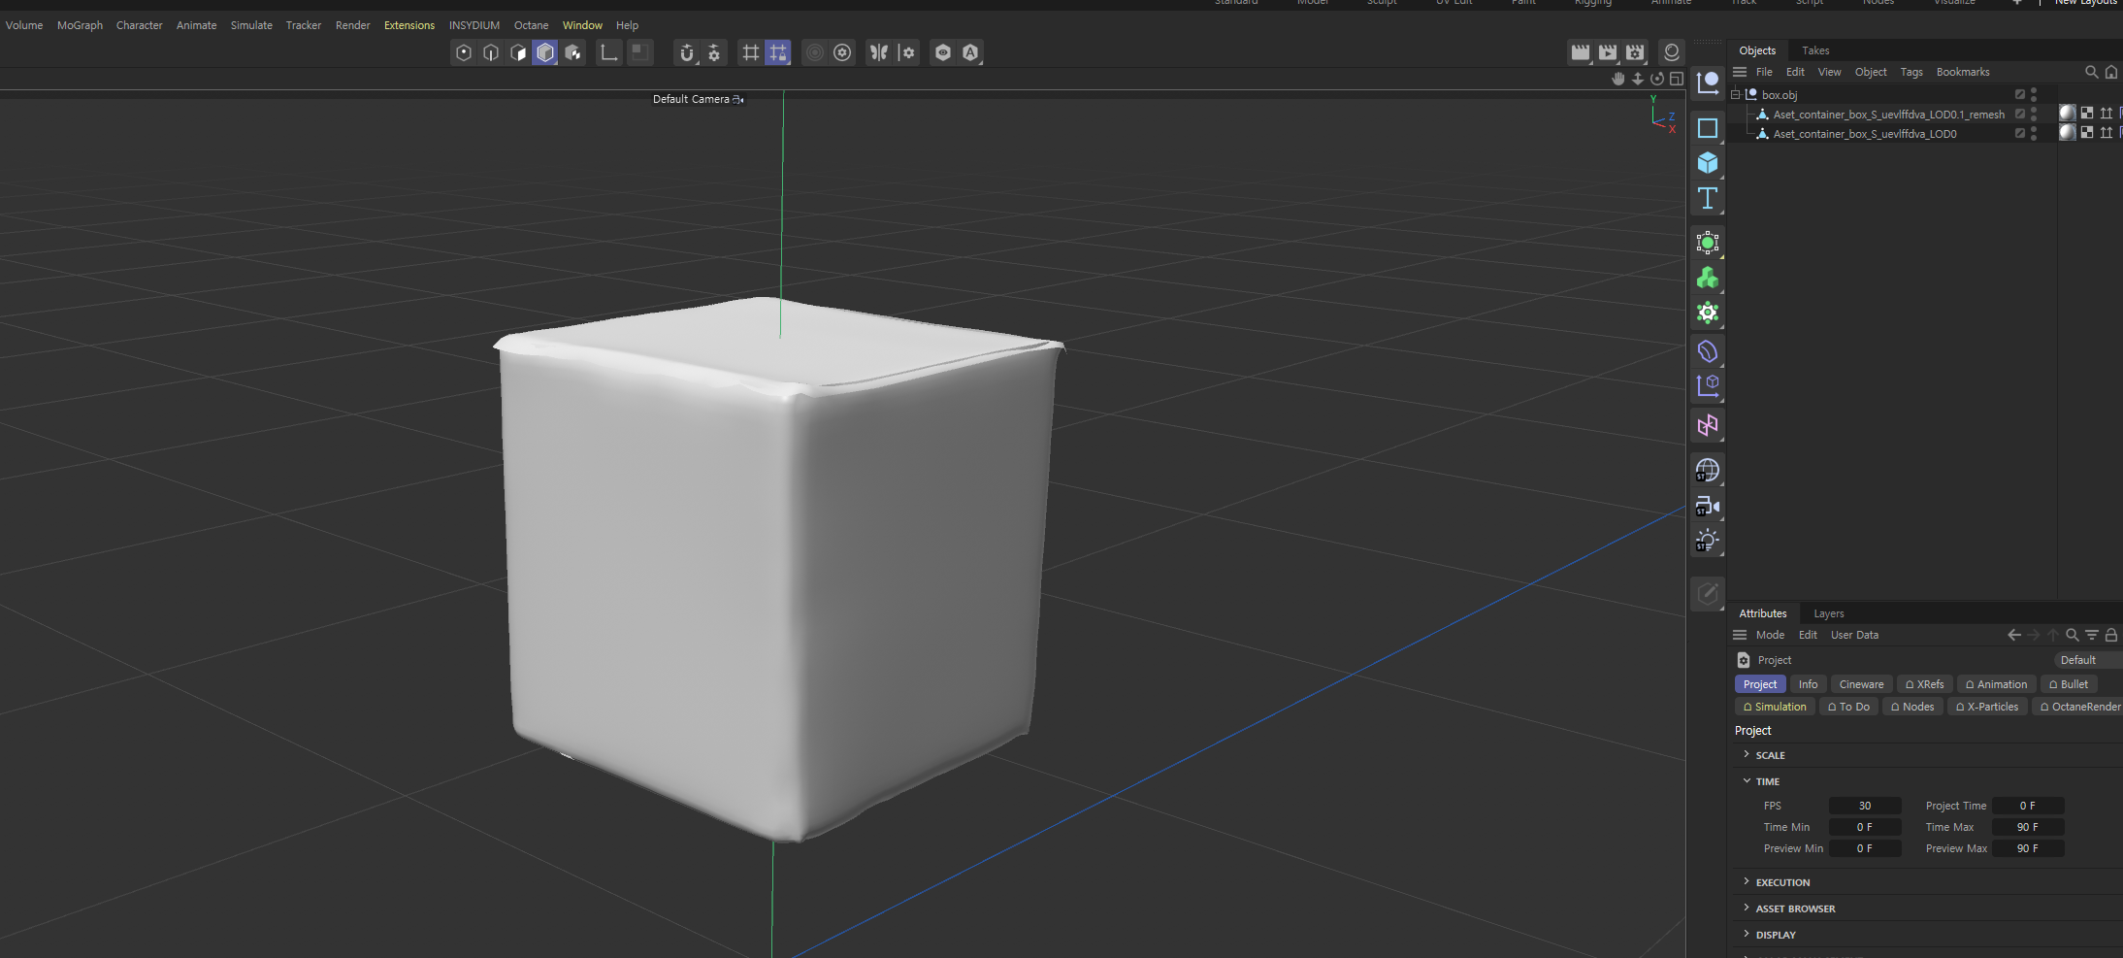Toggle Locked Workplane highlighted icon

pyautogui.click(x=778, y=52)
